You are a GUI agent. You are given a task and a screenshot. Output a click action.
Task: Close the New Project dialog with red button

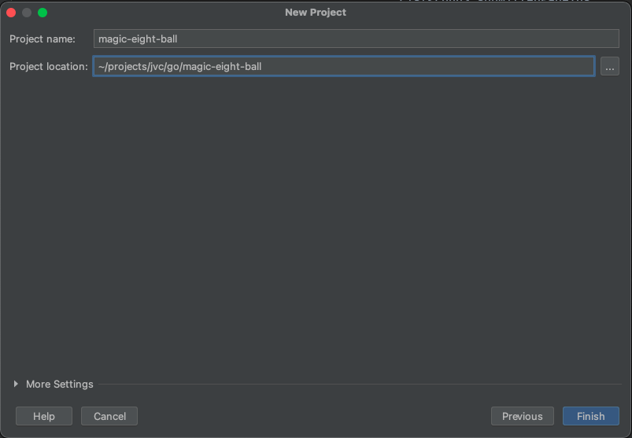[11, 13]
